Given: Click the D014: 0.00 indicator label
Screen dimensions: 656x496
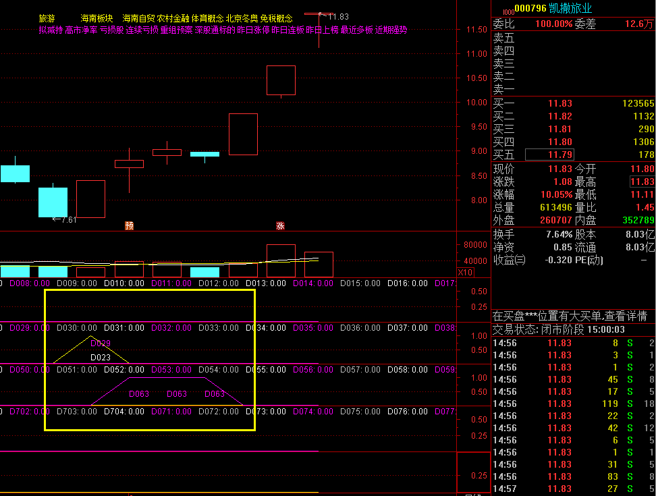Looking at the screenshot, I should pyautogui.click(x=313, y=283).
